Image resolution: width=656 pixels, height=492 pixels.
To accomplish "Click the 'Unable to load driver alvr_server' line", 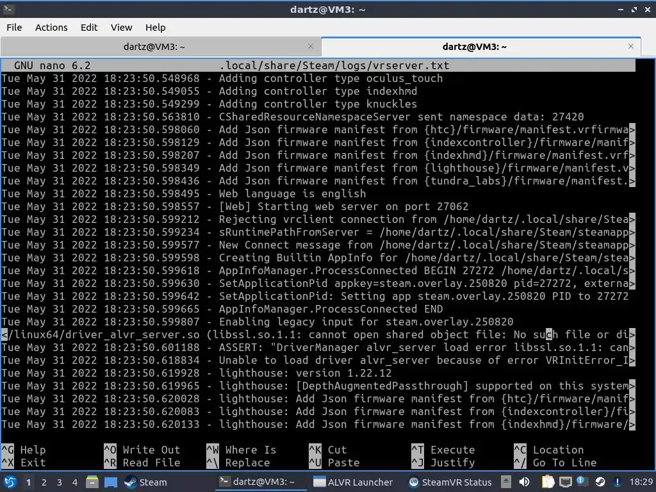I will (x=318, y=360).
